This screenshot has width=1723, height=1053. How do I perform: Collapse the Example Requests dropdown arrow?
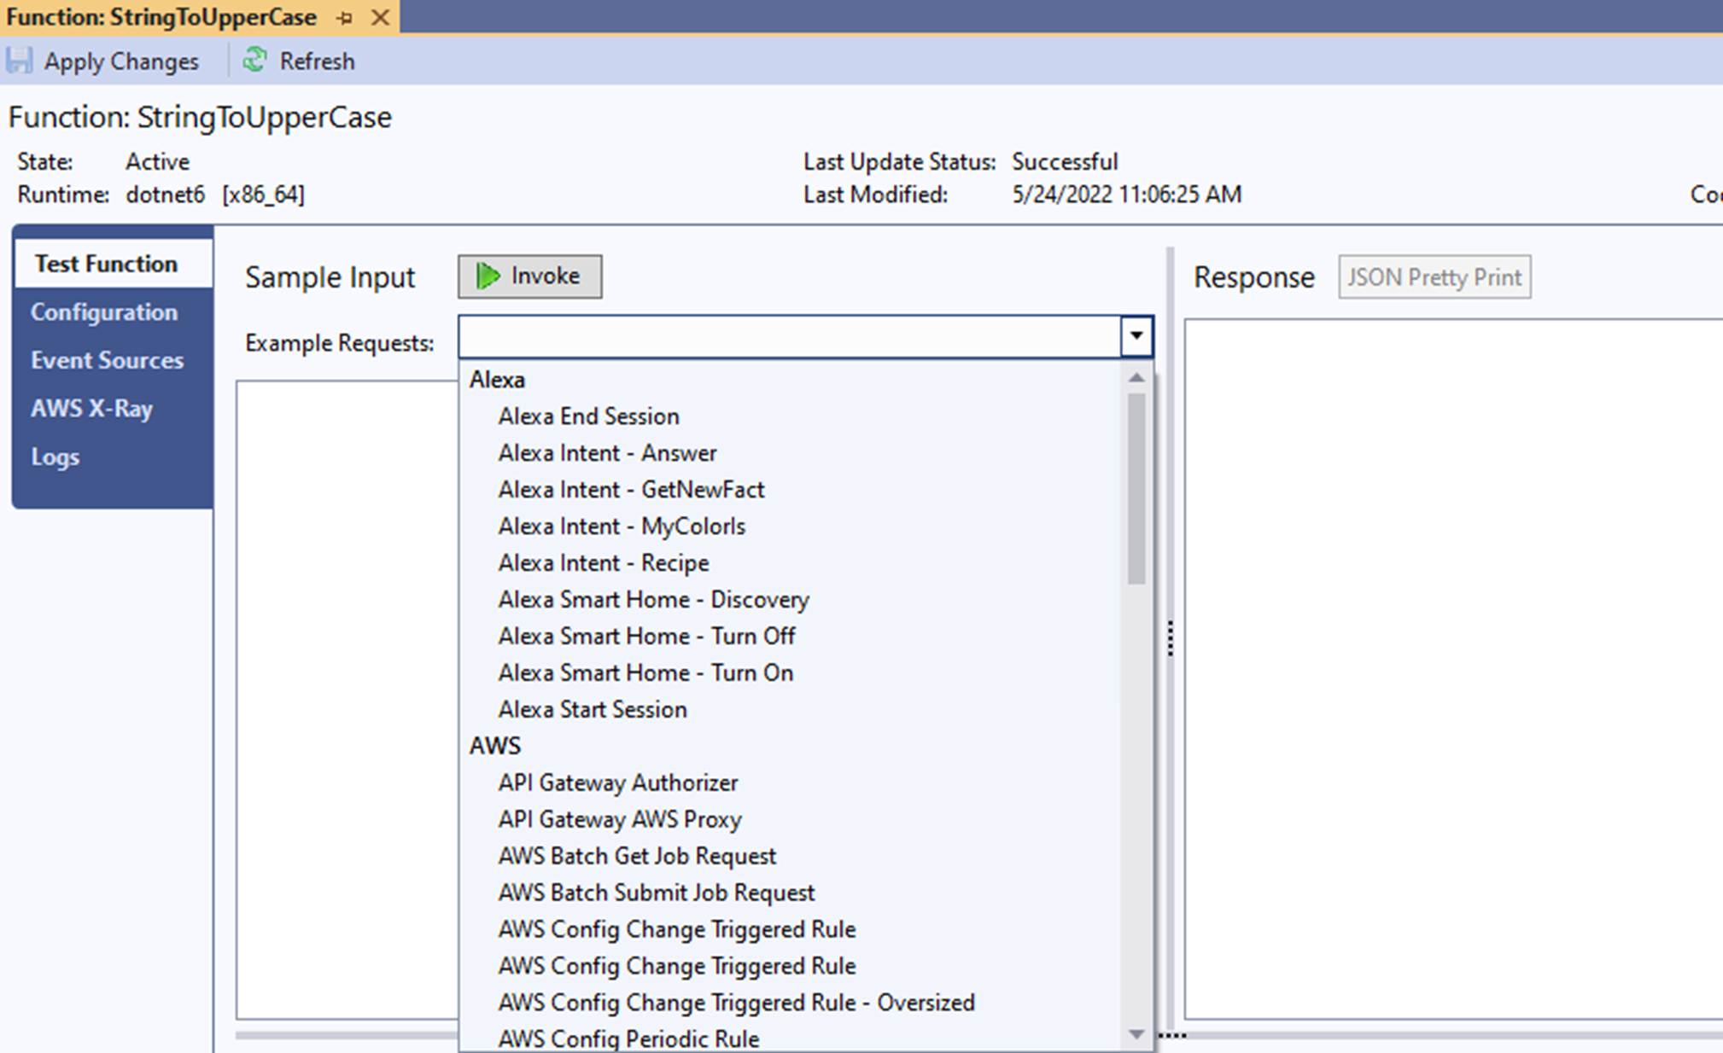[1136, 336]
